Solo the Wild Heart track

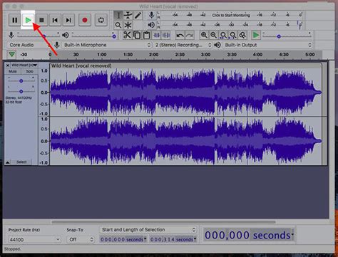click(x=29, y=71)
